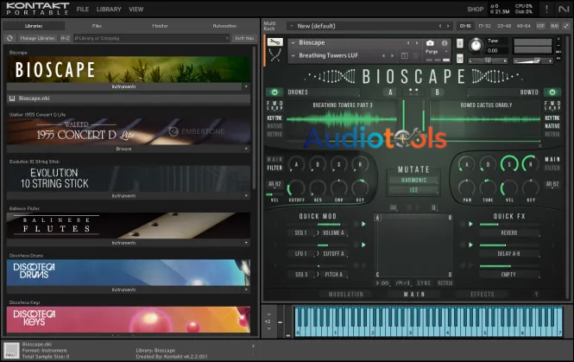
Task: Open the XY pad preset list icon
Action: pos(394,207)
